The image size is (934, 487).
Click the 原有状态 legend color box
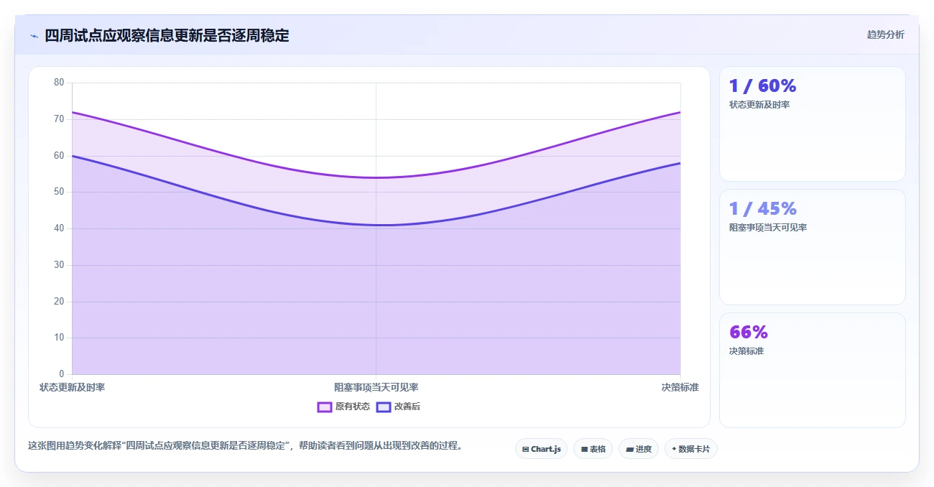click(325, 407)
